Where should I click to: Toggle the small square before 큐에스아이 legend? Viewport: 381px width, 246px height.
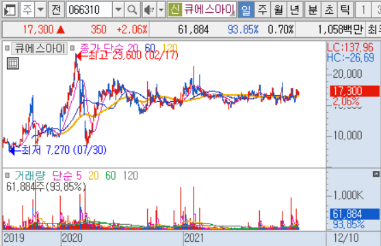(x=8, y=48)
